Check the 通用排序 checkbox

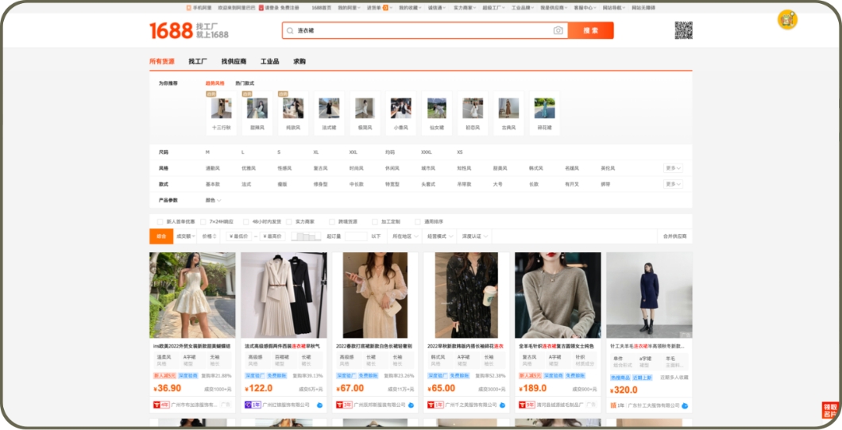point(418,221)
